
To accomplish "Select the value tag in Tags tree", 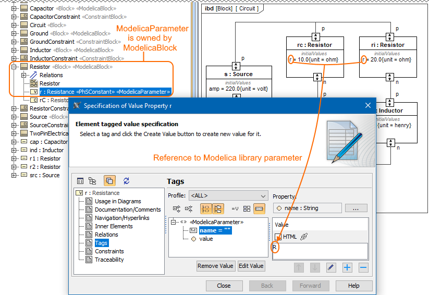I will coord(206,239).
